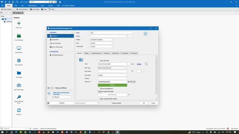Toggle the Advanced Mode switch
Image resolution: width=239 pixels, height=134 pixels.
tap(51, 88)
